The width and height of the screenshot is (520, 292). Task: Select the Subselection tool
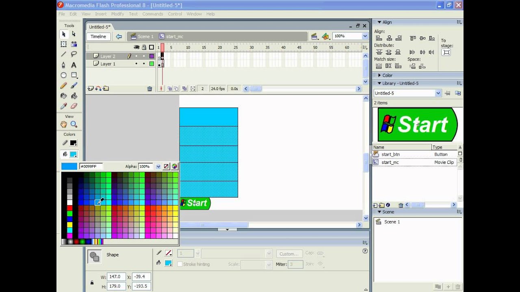(x=74, y=34)
